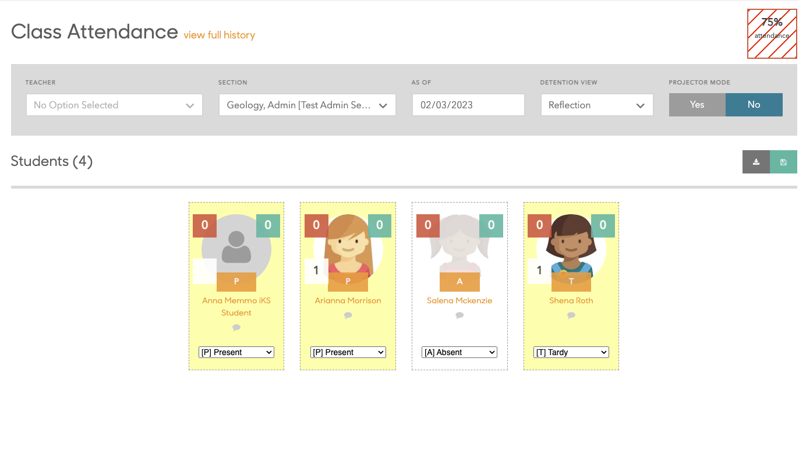Open Shena Roth's Tardy attendance dropdown

pyautogui.click(x=571, y=352)
